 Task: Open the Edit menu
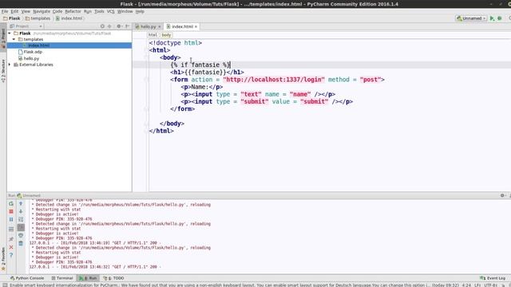(x=14, y=11)
